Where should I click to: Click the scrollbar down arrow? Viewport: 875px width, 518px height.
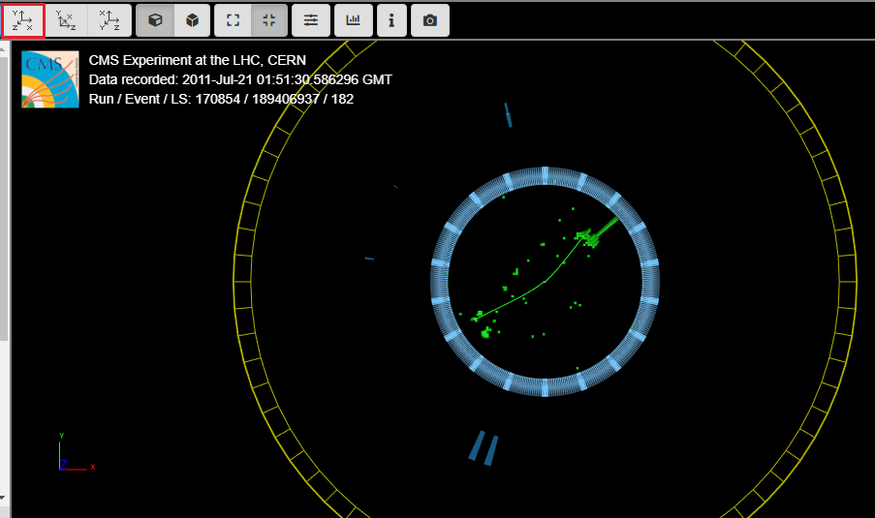[3, 498]
